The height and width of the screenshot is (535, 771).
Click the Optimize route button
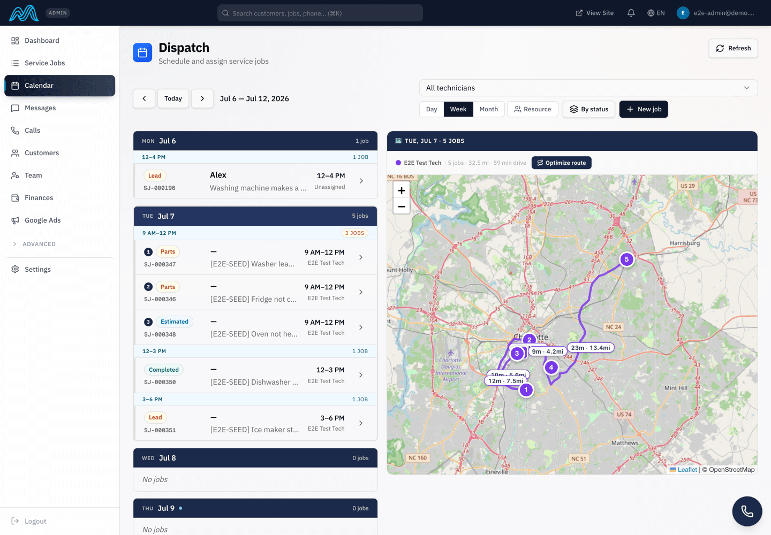(561, 163)
